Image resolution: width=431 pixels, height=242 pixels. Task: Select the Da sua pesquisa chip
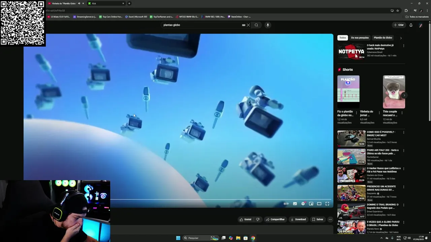click(x=360, y=38)
